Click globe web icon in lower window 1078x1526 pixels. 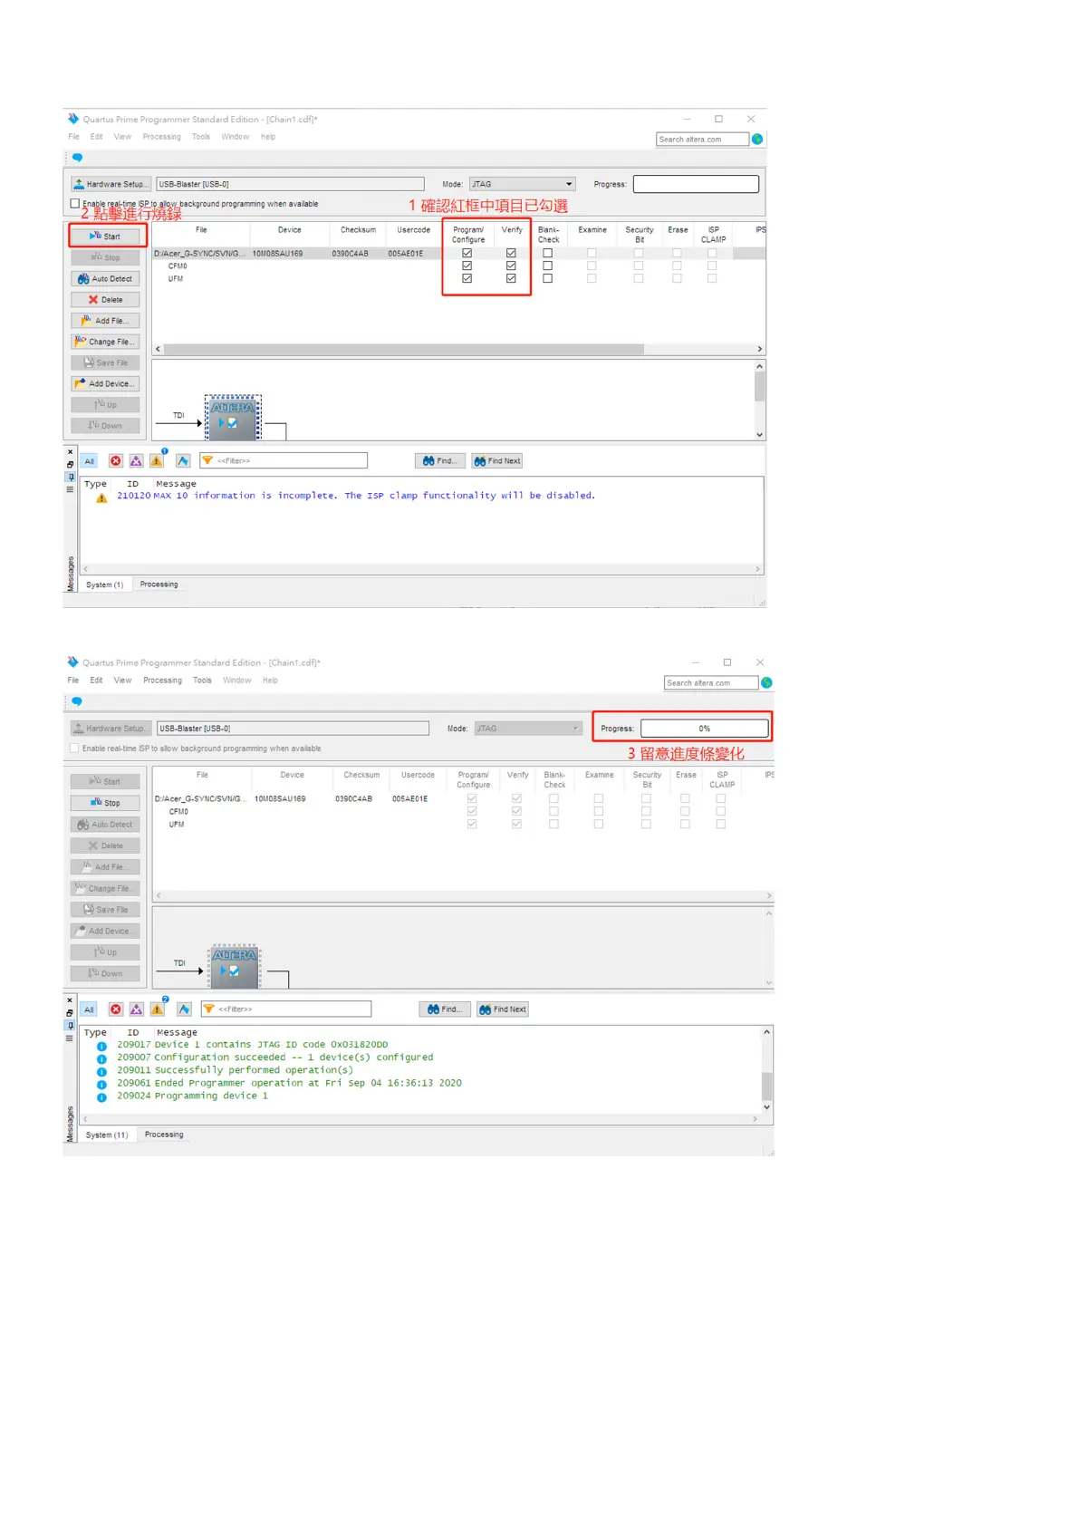click(766, 682)
